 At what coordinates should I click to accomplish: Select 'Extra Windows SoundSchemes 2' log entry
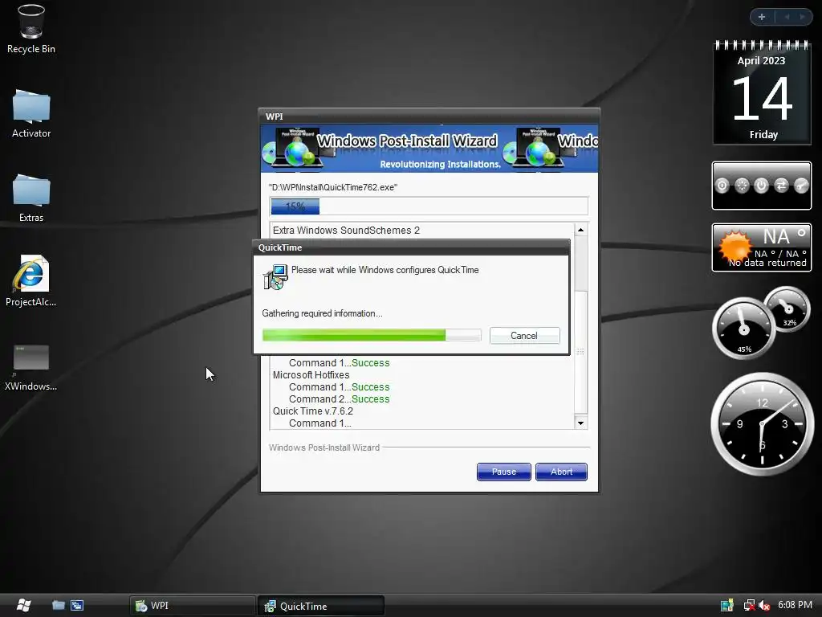[346, 231]
